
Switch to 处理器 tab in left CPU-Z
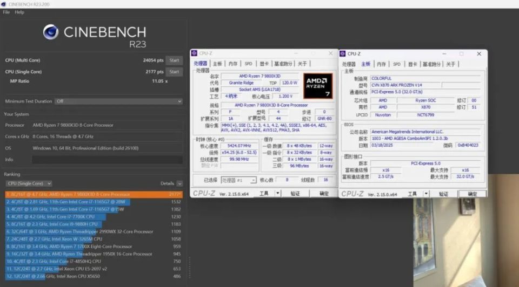200,64
